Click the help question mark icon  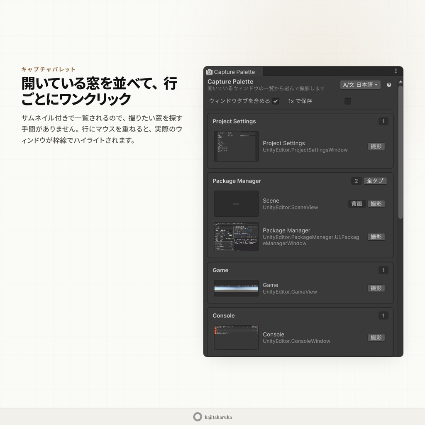(x=388, y=85)
